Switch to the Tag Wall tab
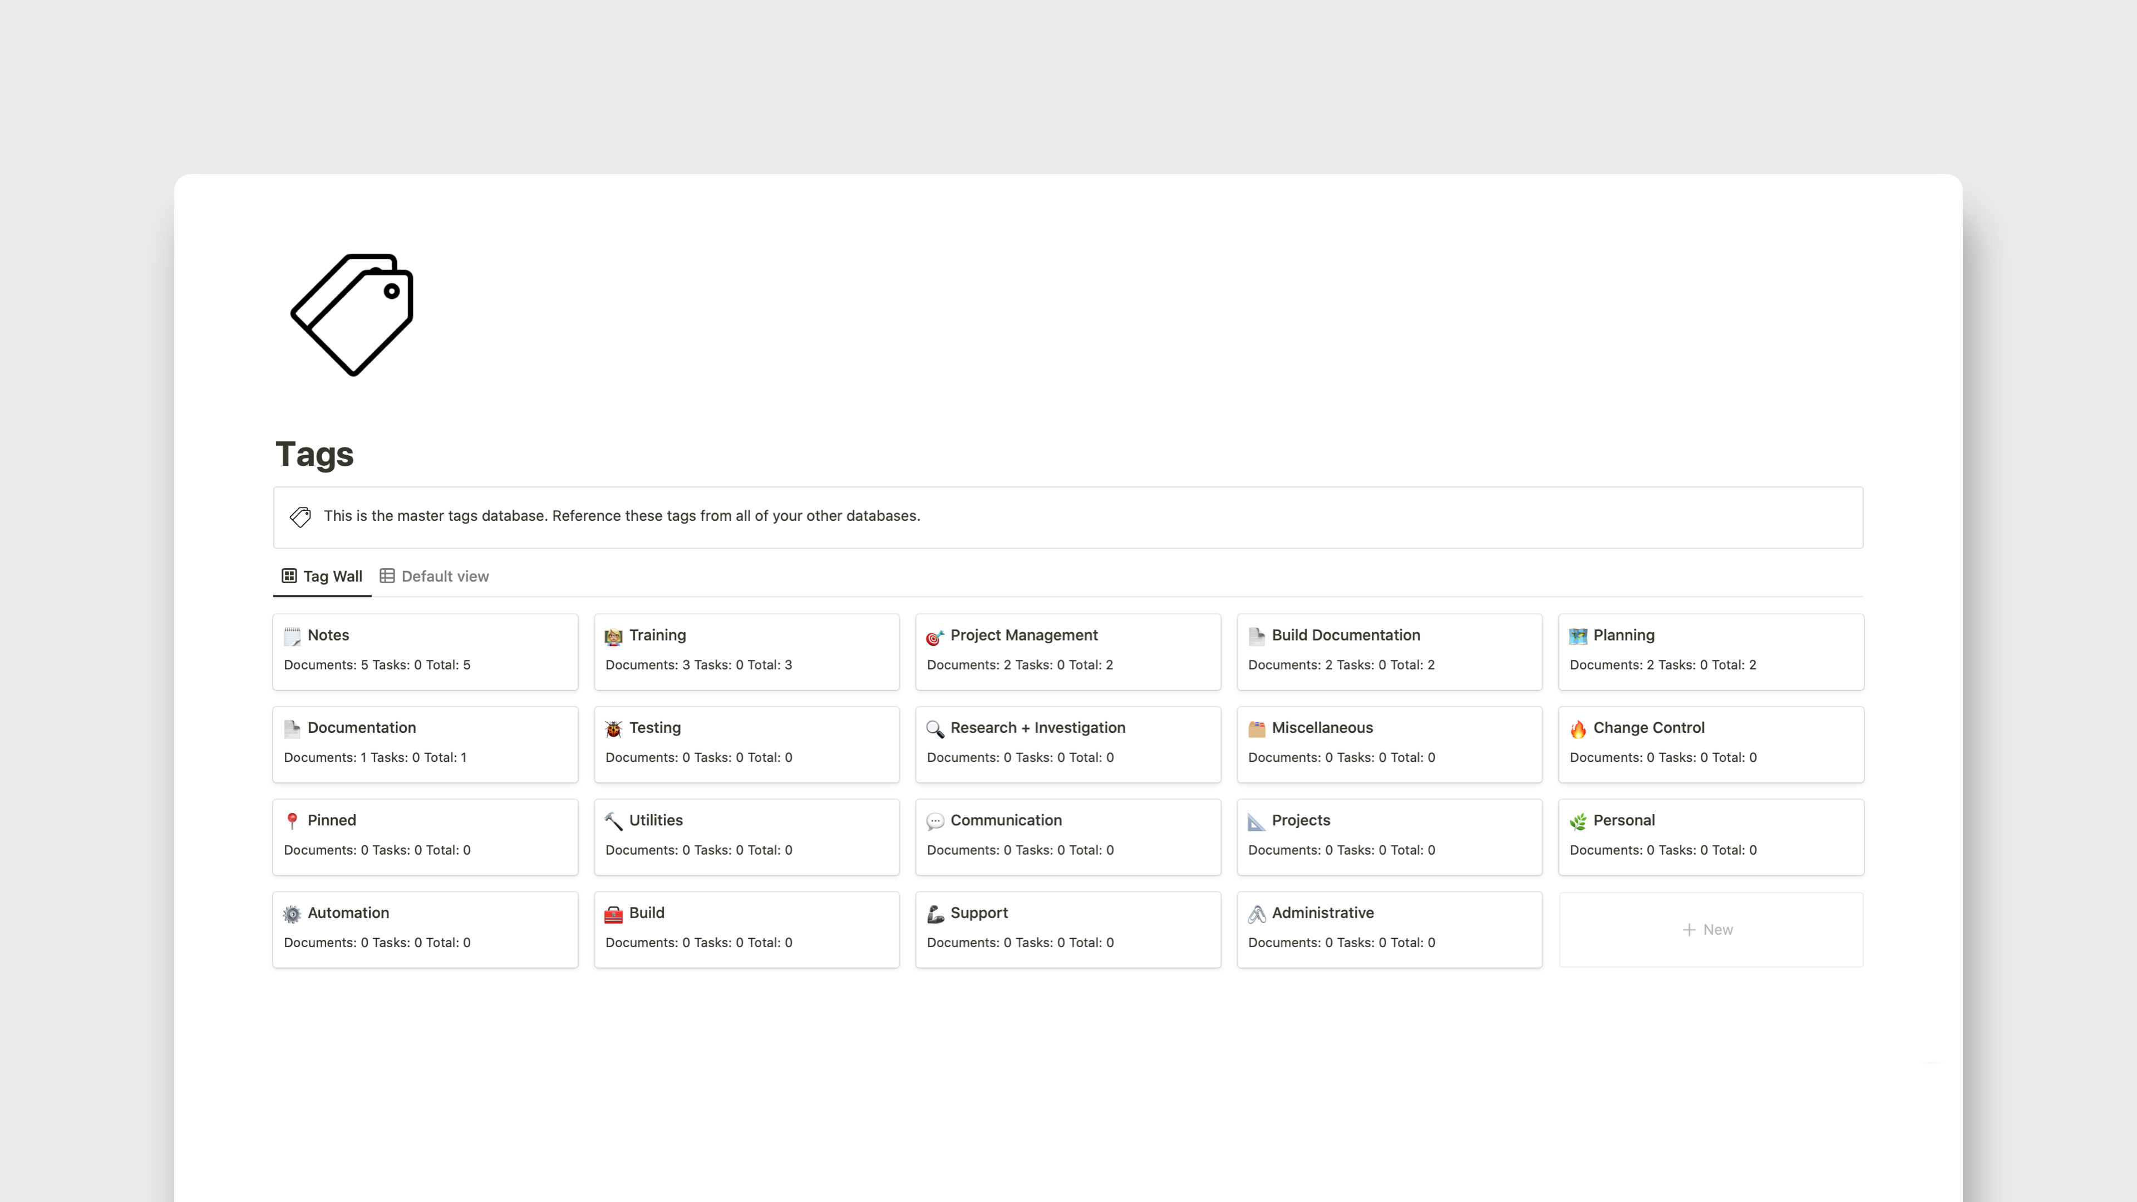This screenshot has width=2137, height=1202. (x=323, y=576)
